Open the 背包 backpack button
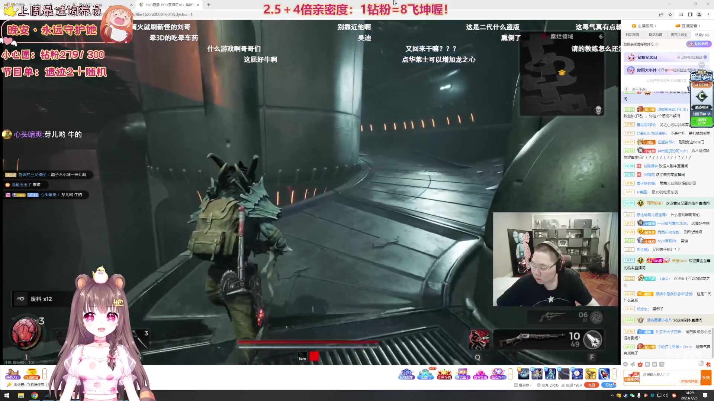The width and height of the screenshot is (714, 401). coord(609,385)
